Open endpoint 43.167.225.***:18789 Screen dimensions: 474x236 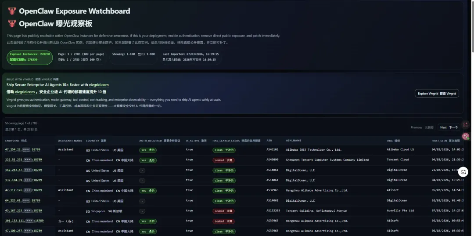click(x=24, y=210)
